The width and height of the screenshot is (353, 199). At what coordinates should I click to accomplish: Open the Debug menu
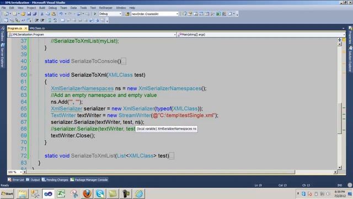tap(53, 8)
